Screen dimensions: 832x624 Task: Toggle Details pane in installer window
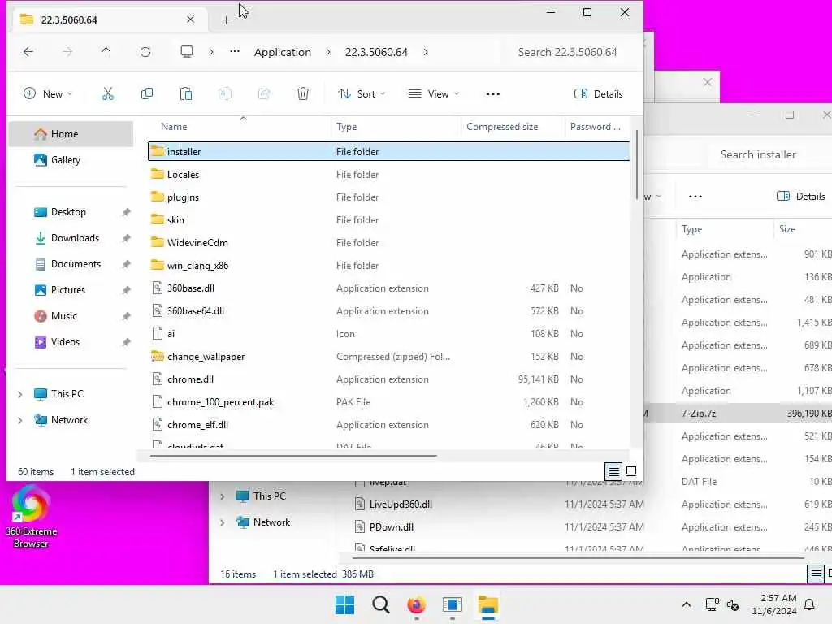pyautogui.click(x=800, y=197)
